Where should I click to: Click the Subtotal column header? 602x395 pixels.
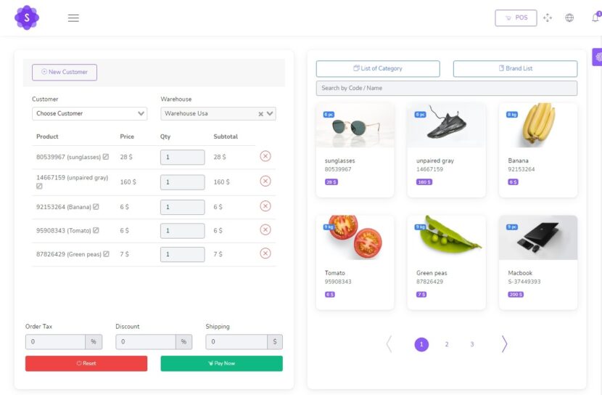(x=226, y=137)
